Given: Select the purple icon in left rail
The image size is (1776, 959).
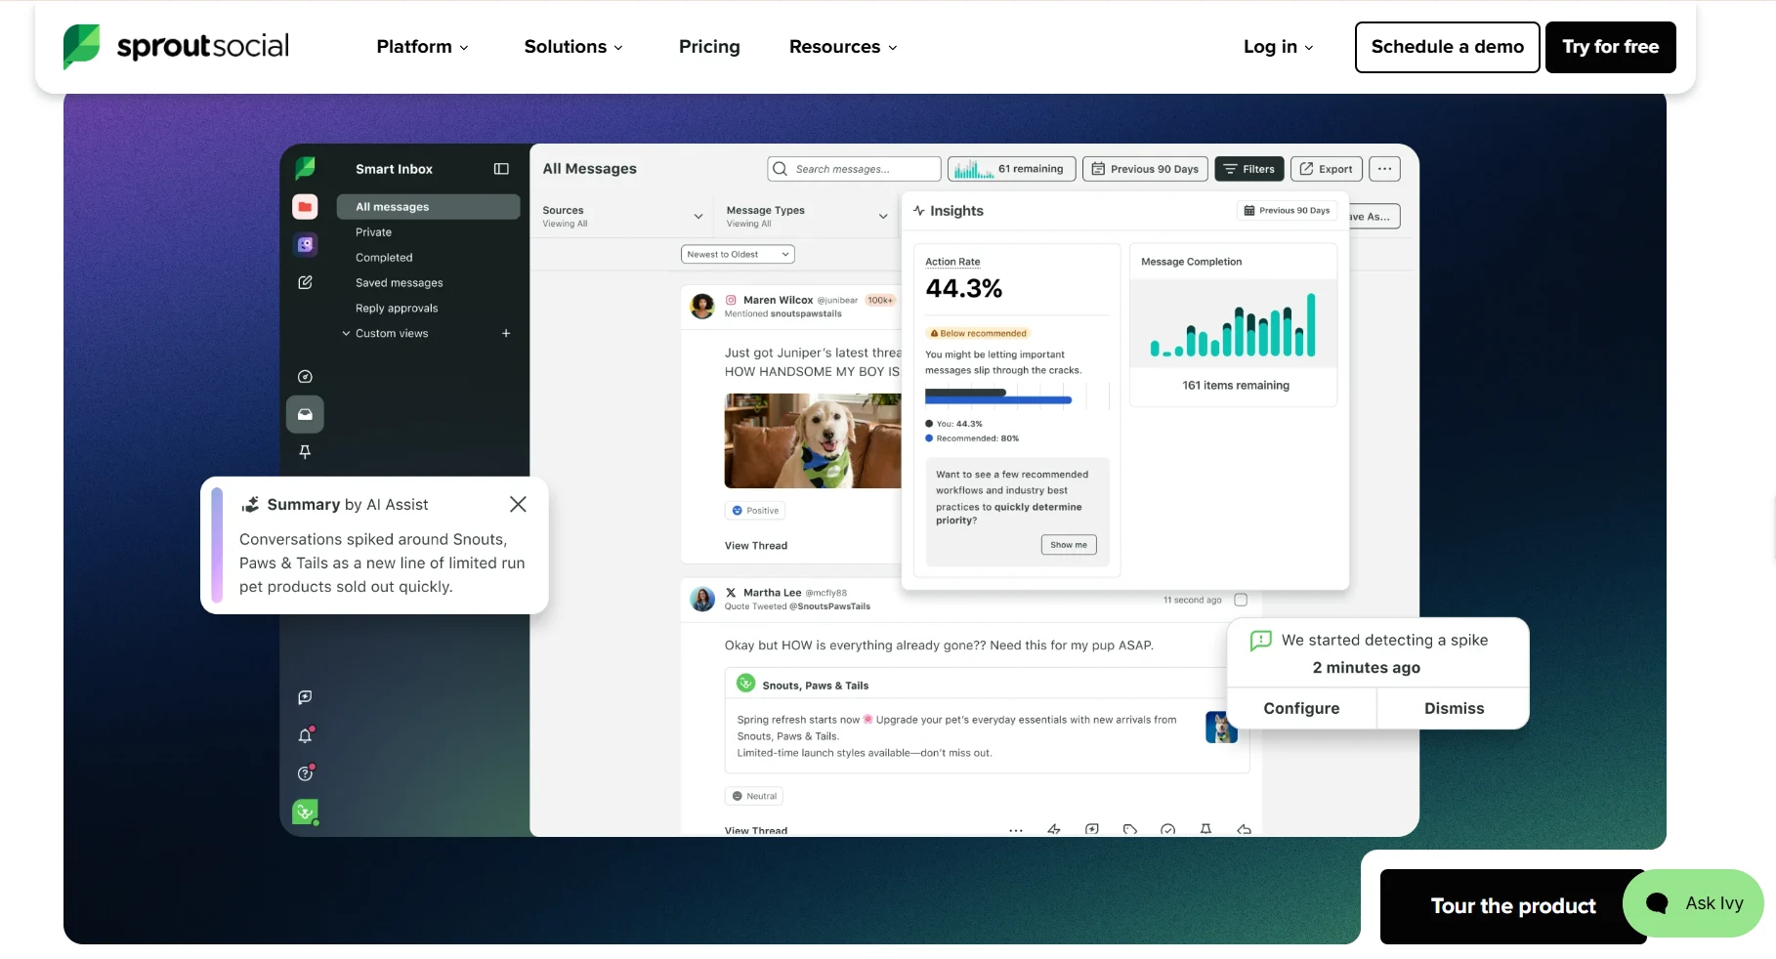Looking at the screenshot, I should pos(305,244).
